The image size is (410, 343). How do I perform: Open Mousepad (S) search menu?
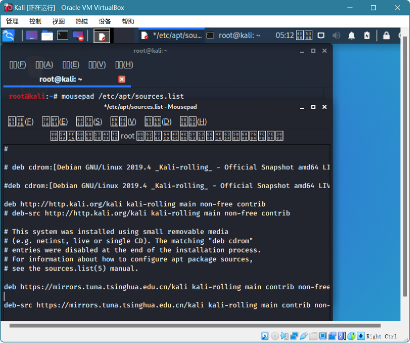(x=89, y=122)
